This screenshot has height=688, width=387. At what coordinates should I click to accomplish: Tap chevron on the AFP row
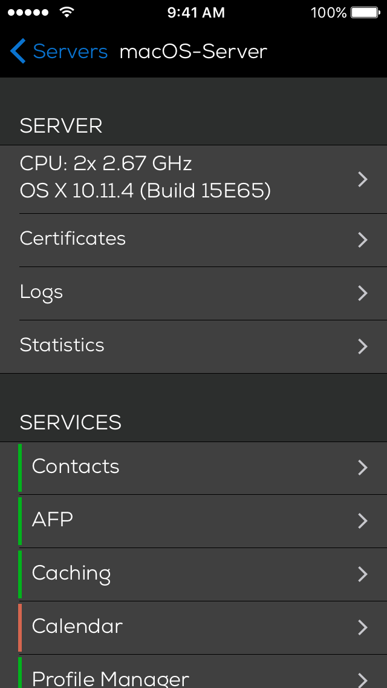tap(363, 521)
